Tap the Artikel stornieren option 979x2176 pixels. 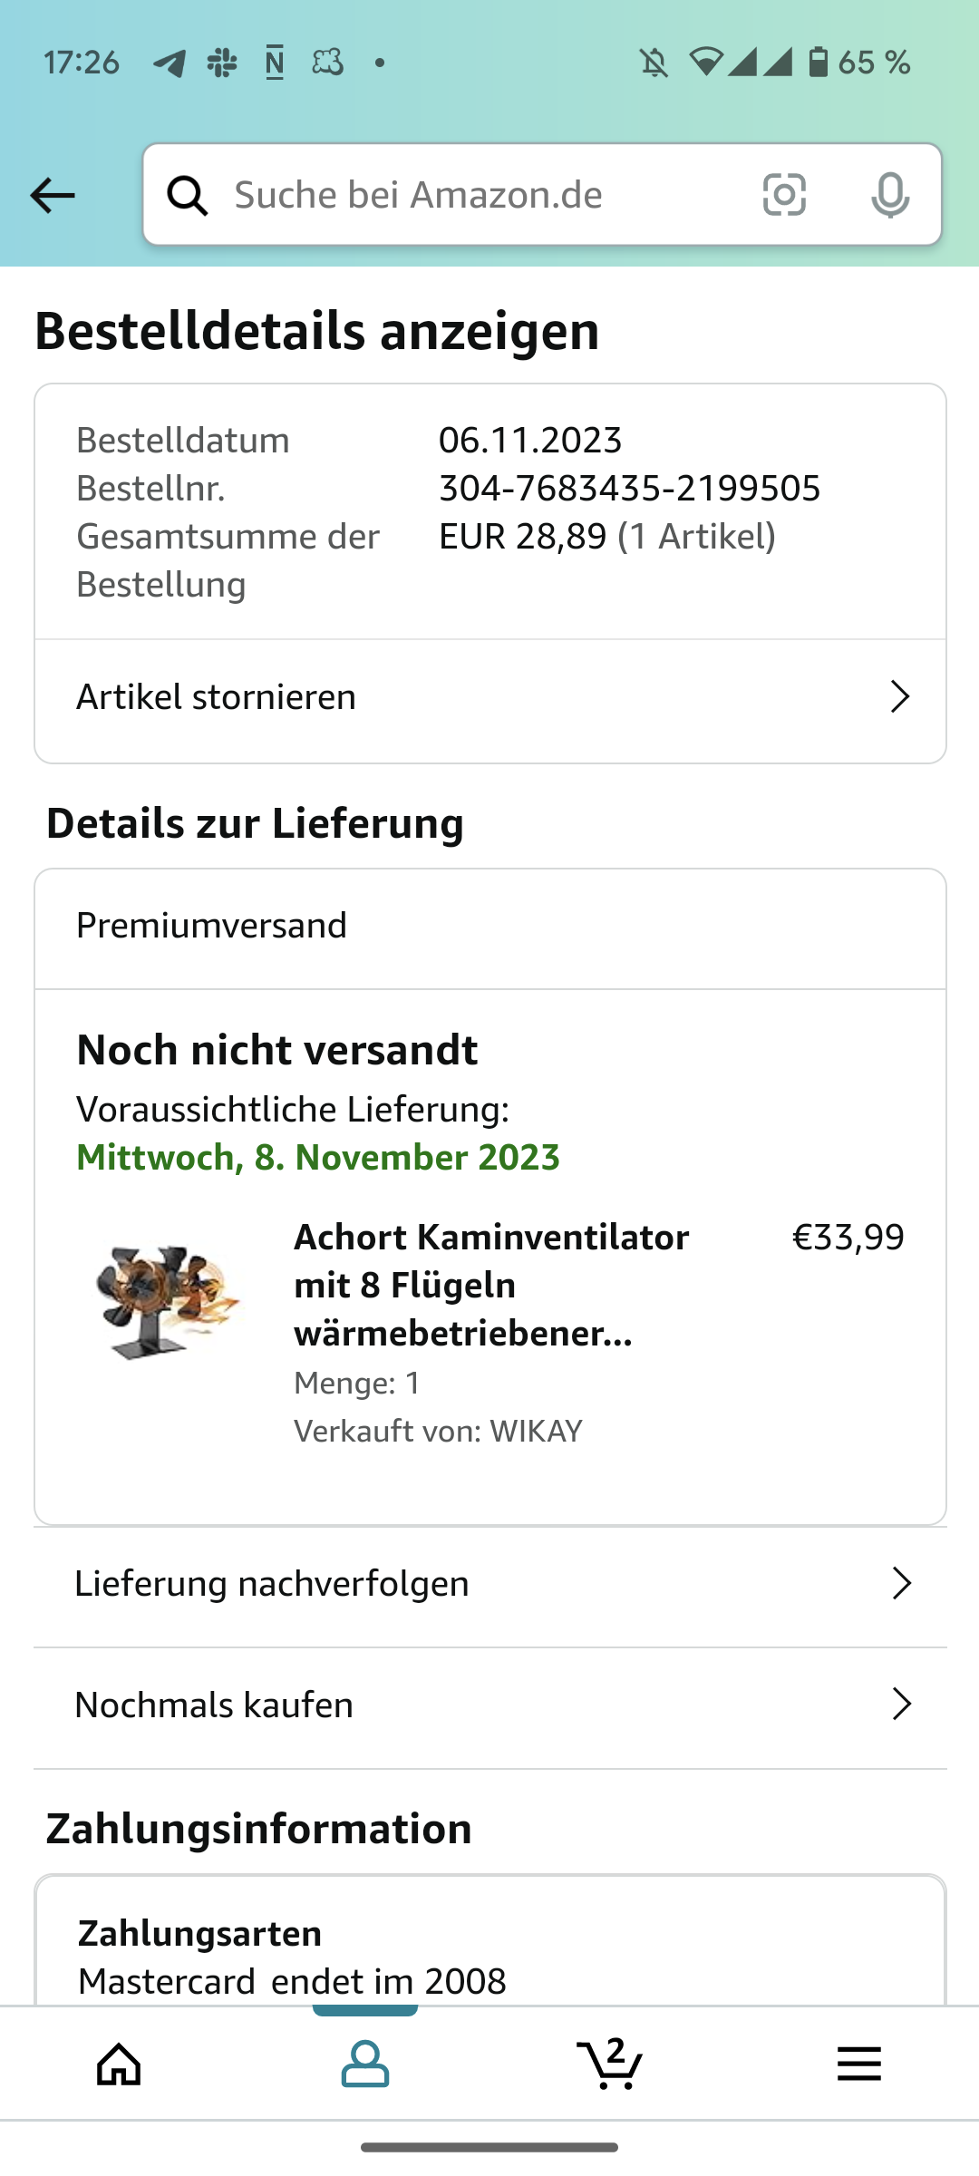point(217,697)
